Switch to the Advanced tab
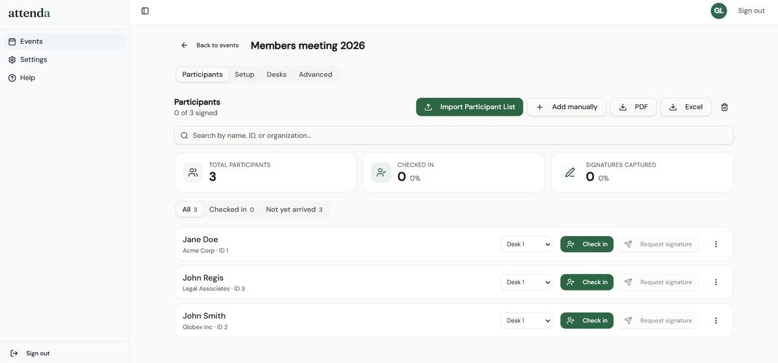Screen dimensions: 778x363 [x=316, y=74]
